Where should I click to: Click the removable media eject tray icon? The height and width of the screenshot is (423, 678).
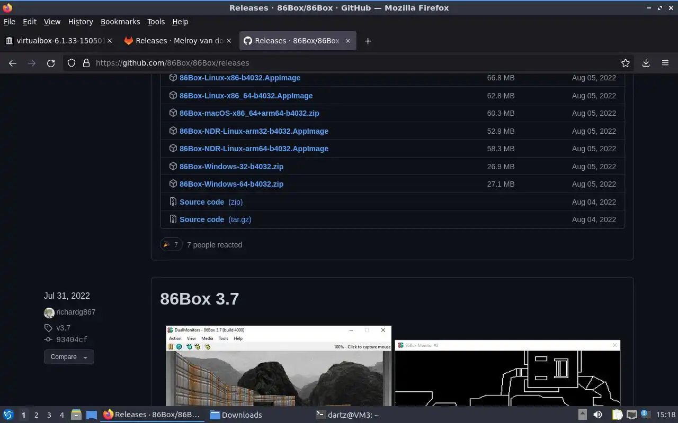click(582, 415)
